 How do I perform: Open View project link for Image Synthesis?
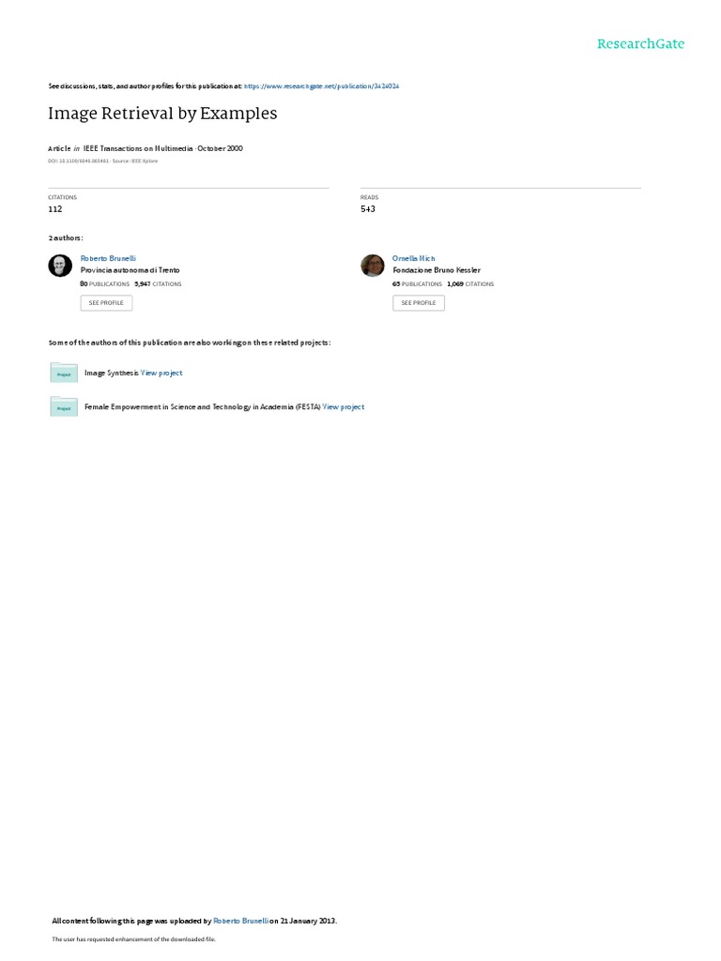(161, 373)
